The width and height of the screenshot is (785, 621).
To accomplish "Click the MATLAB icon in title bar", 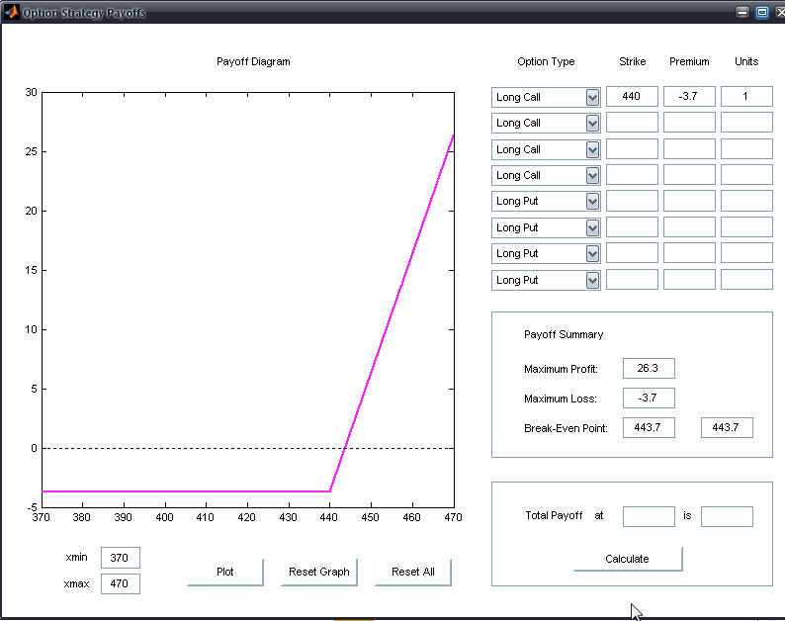I will (12, 12).
